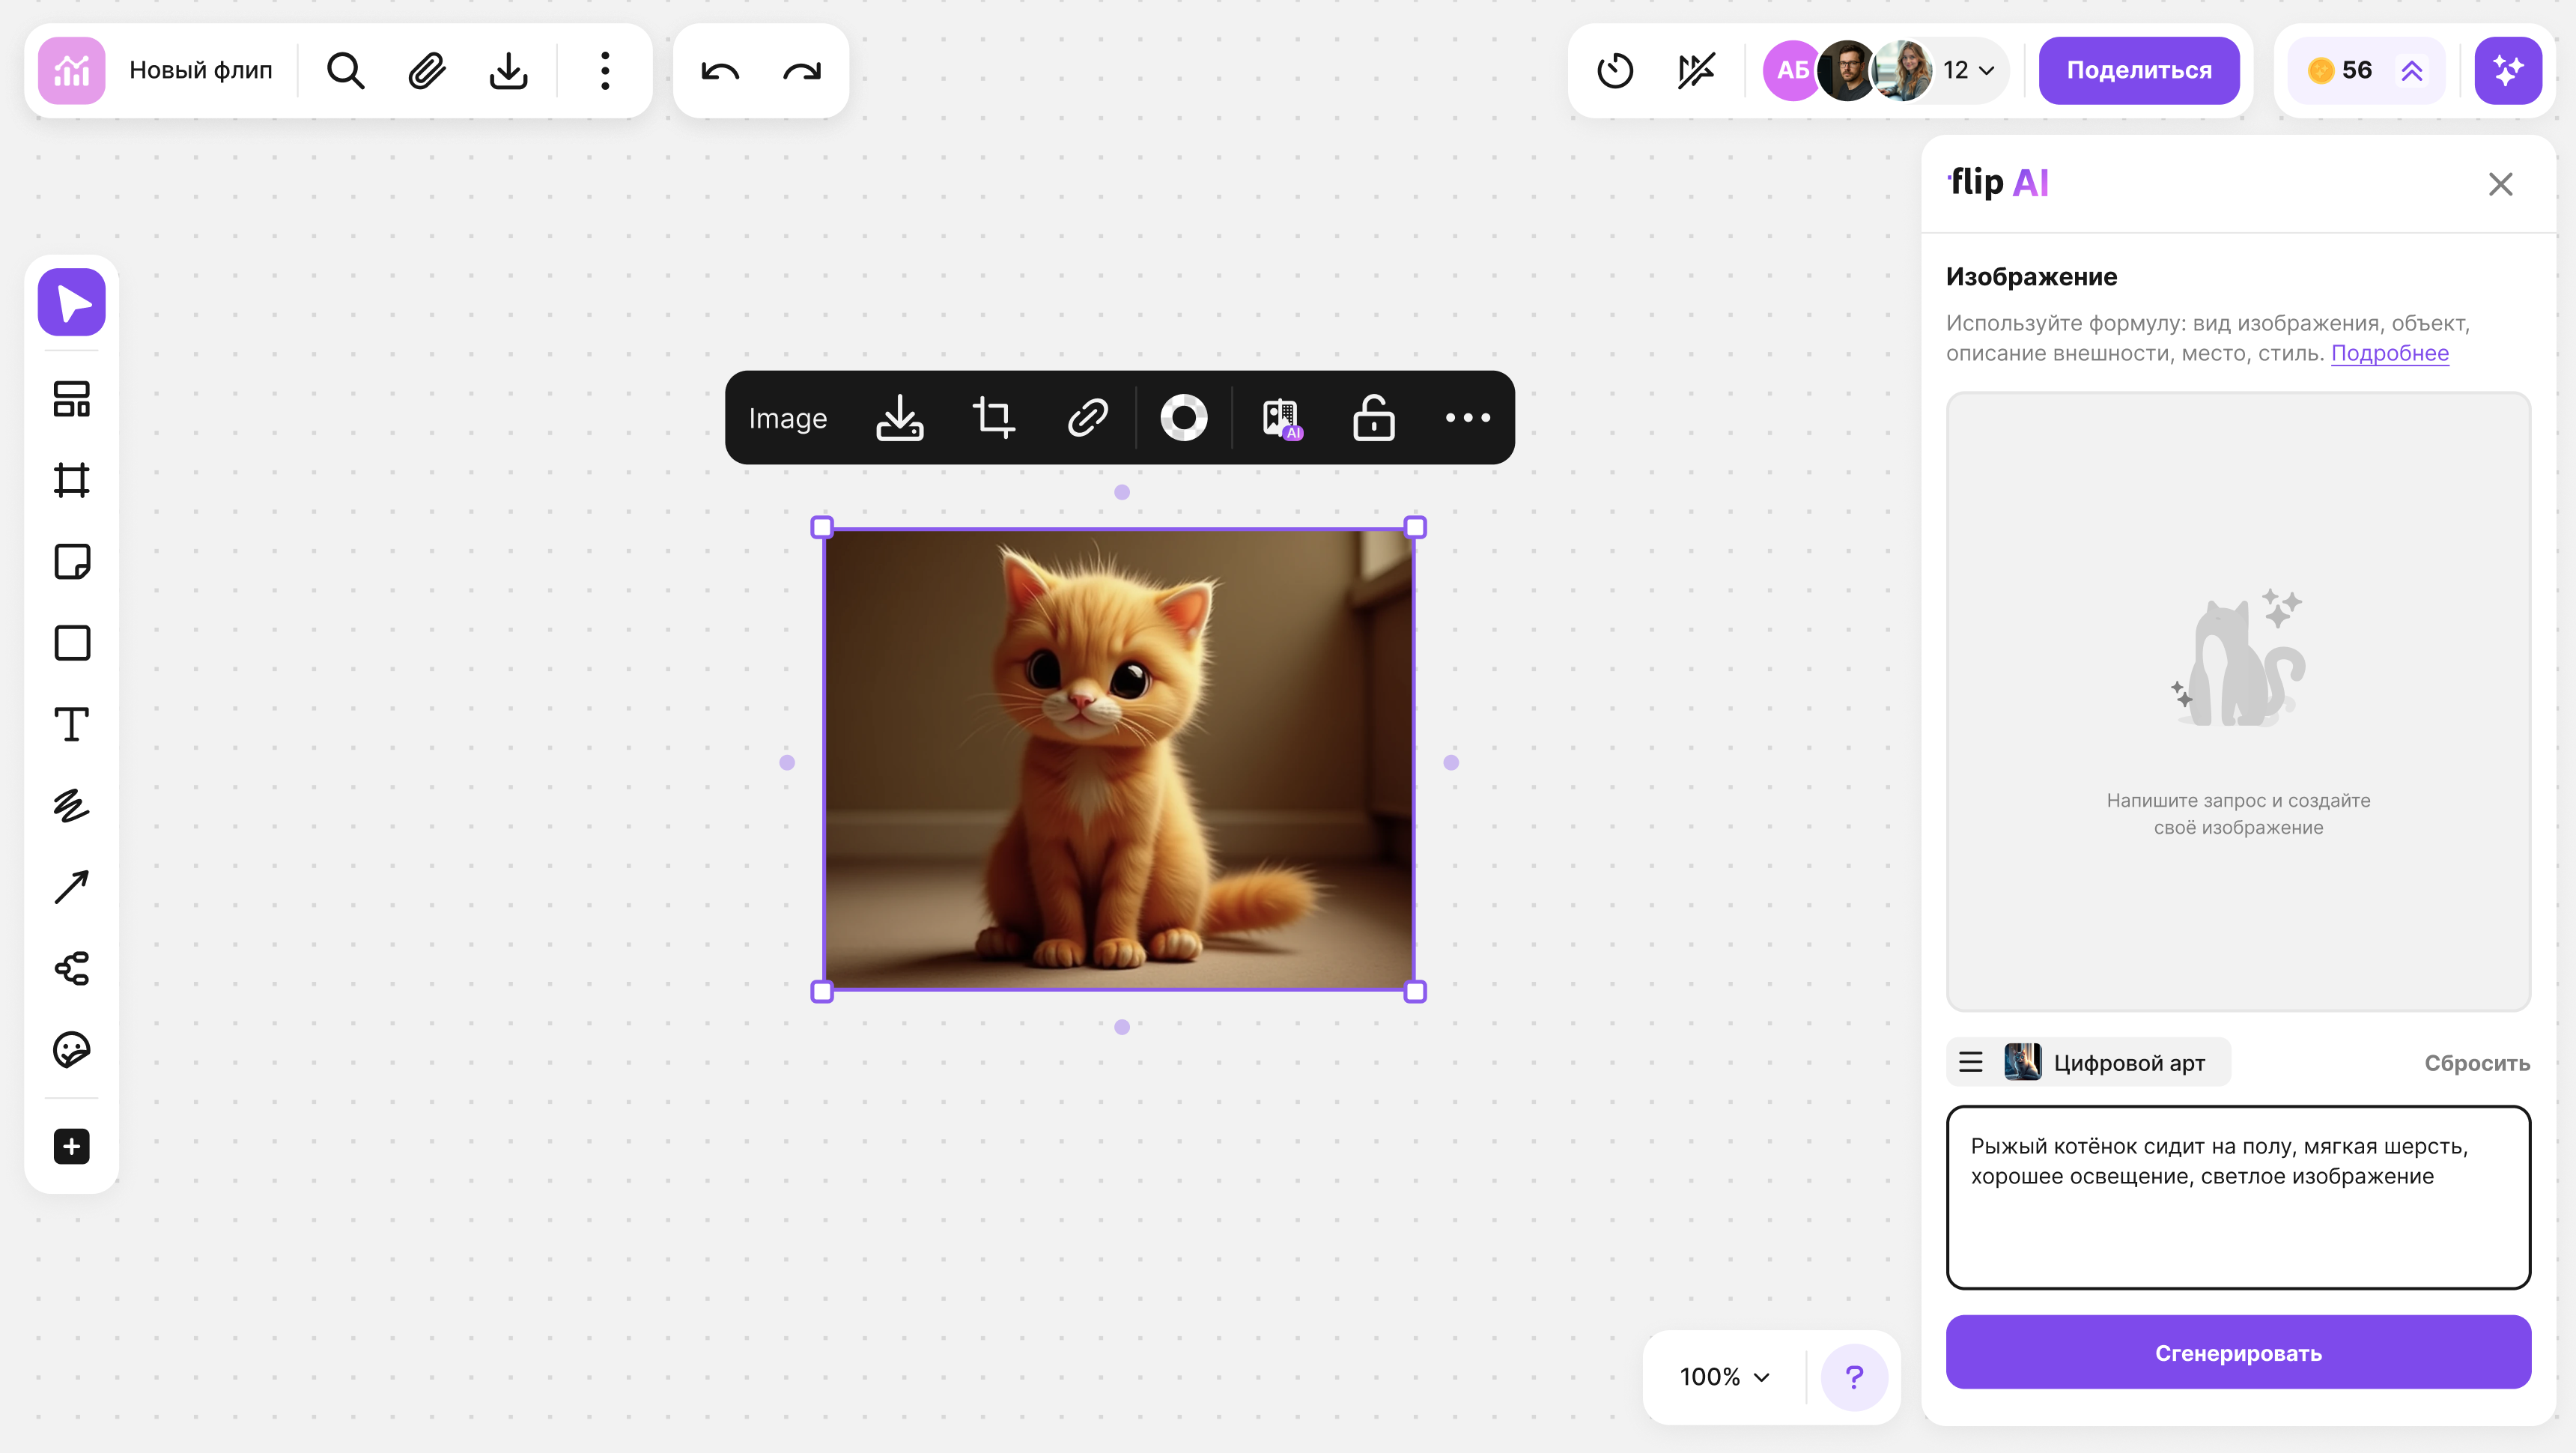The width and height of the screenshot is (2576, 1453).
Task: Click the plus add-more tools button
Action: click(x=72, y=1146)
